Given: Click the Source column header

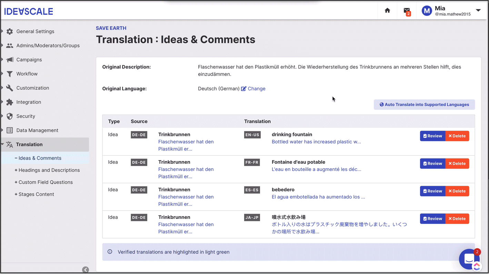Looking at the screenshot, I should tap(139, 121).
